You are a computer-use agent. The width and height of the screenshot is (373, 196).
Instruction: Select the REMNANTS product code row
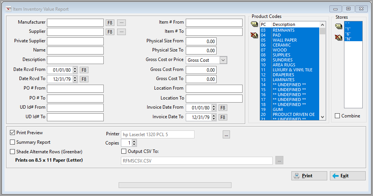point(289,30)
